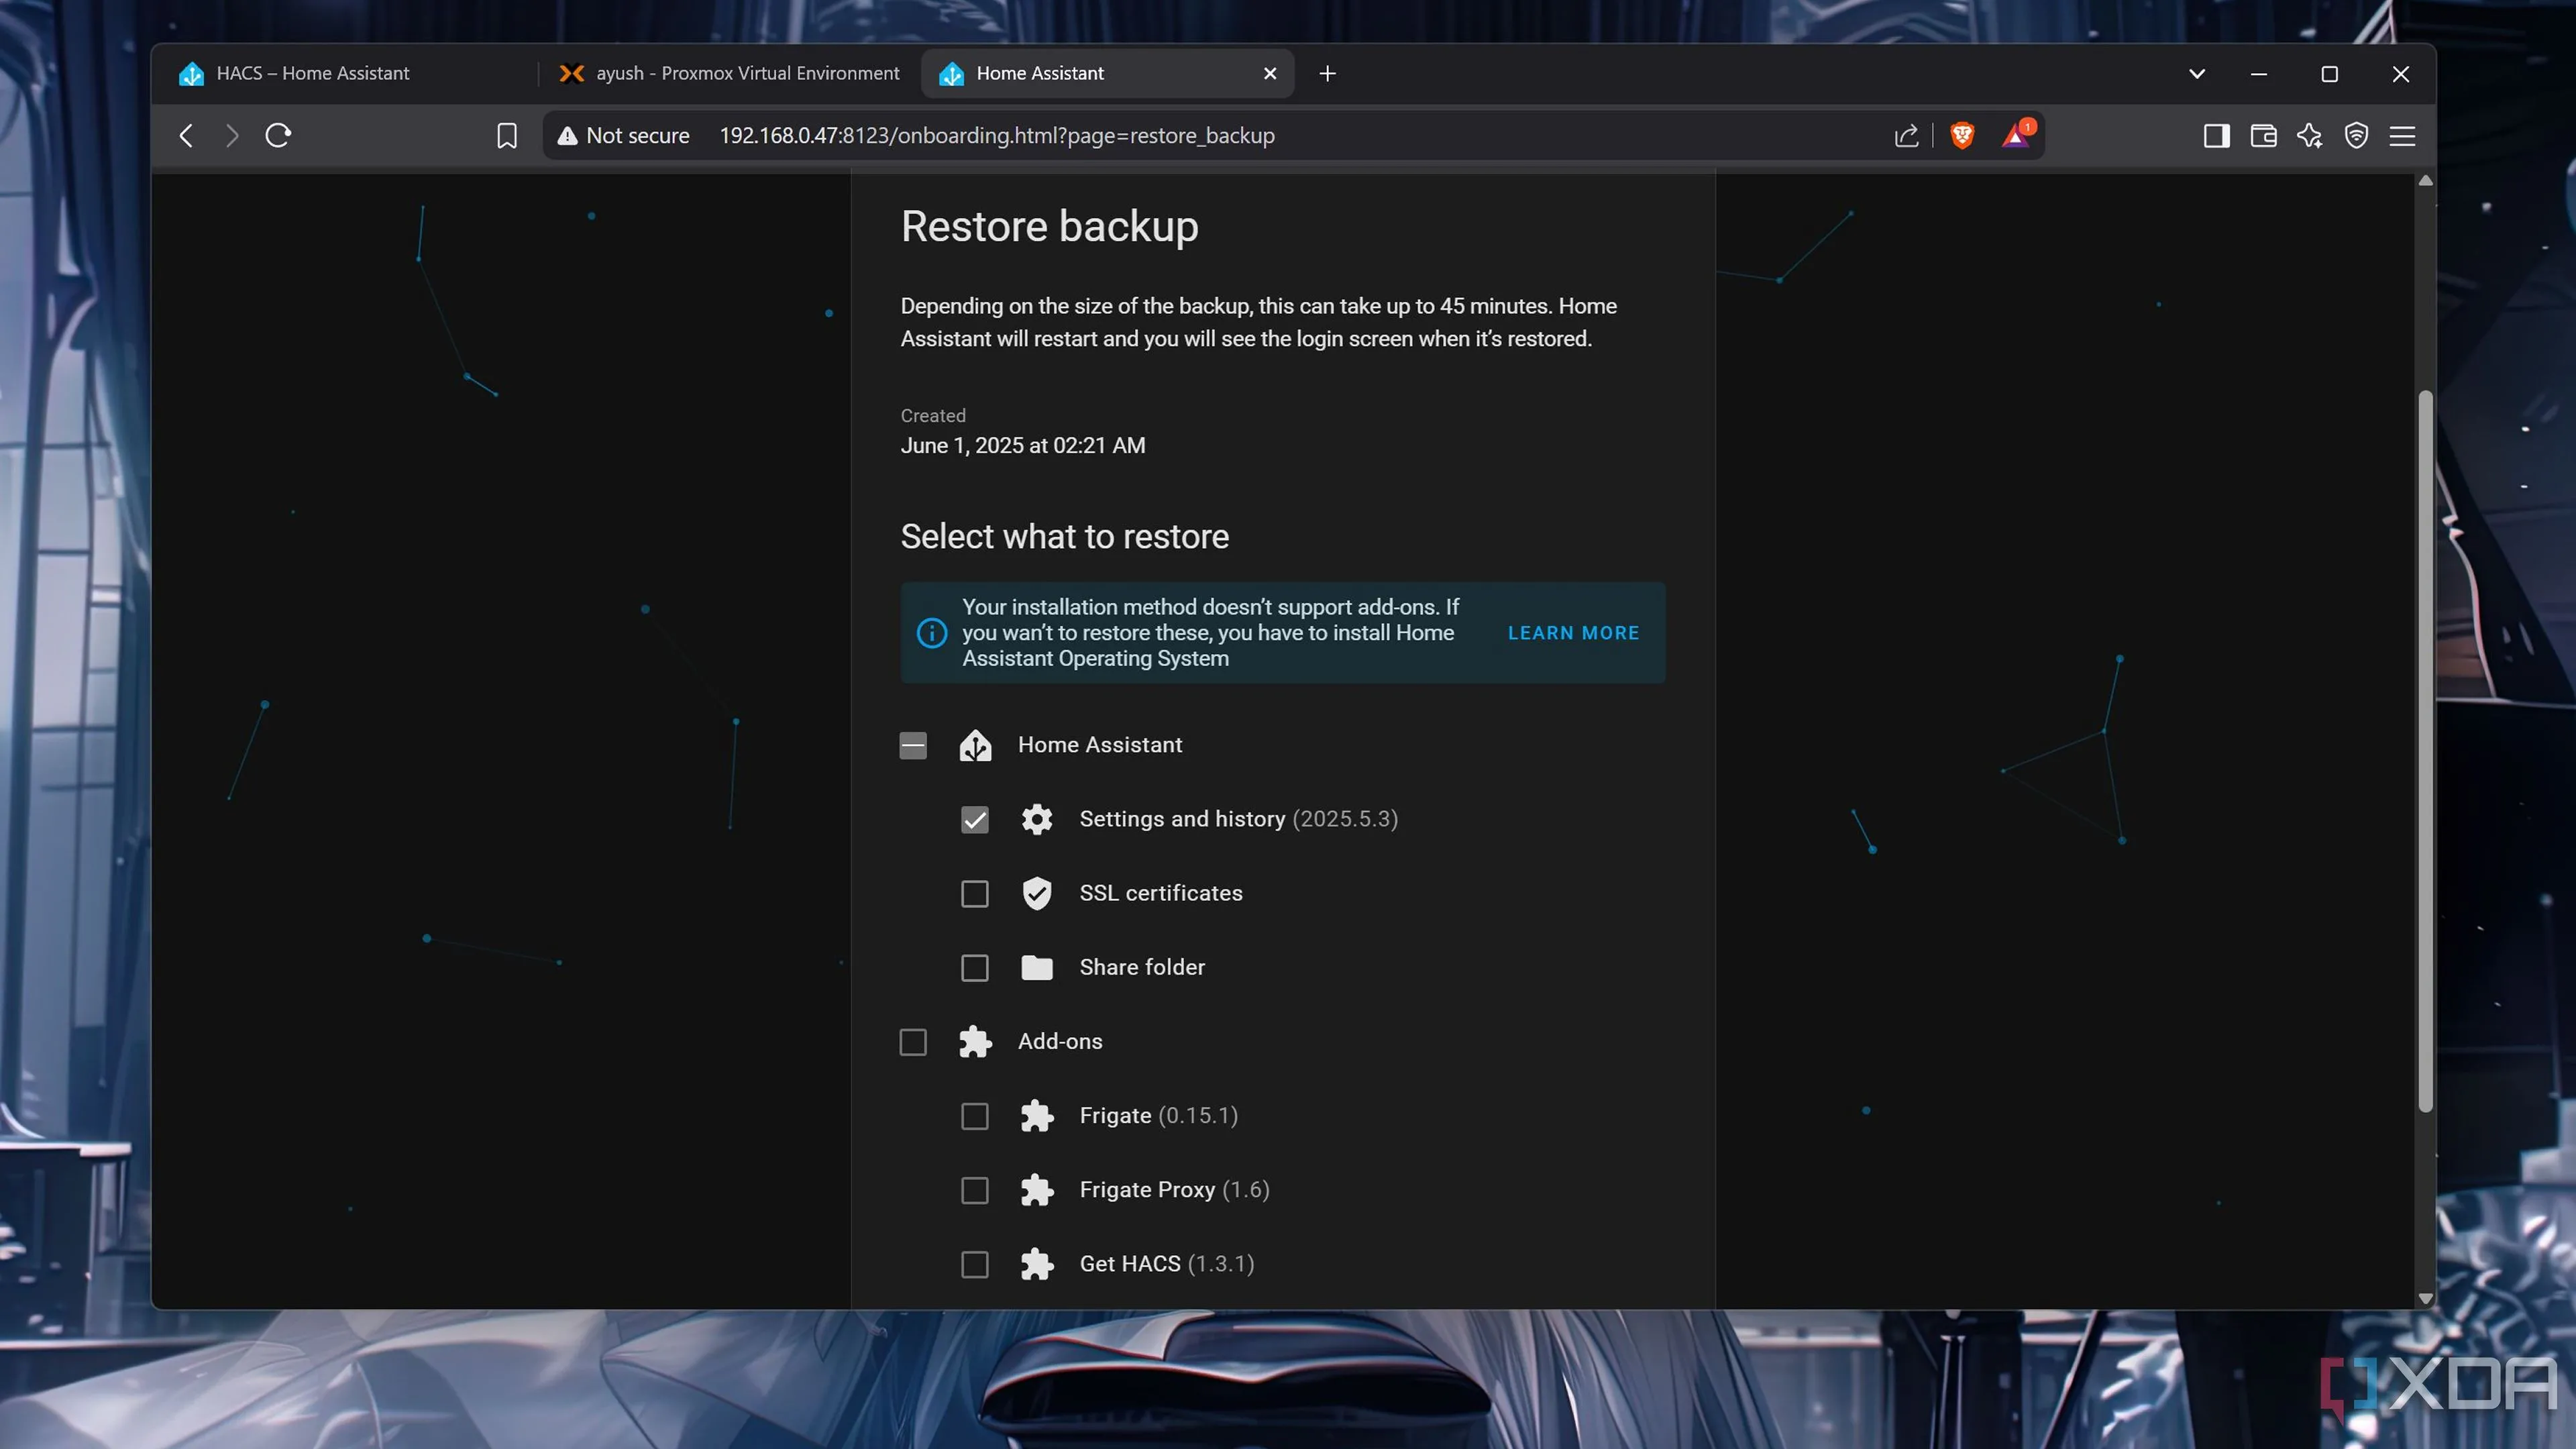This screenshot has height=1449, width=2576.
Task: Click the LEARN MORE link
Action: pyautogui.click(x=1573, y=633)
